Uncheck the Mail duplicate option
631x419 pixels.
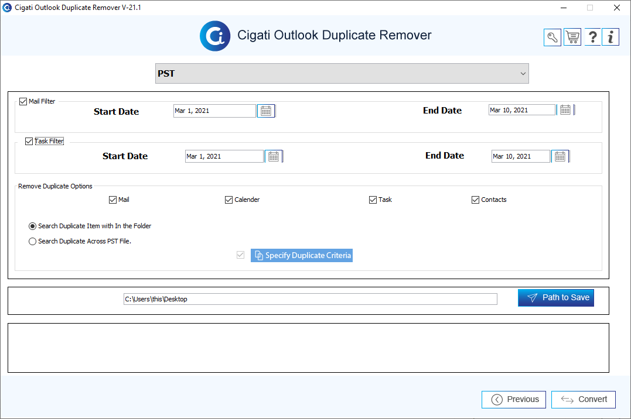click(x=112, y=200)
